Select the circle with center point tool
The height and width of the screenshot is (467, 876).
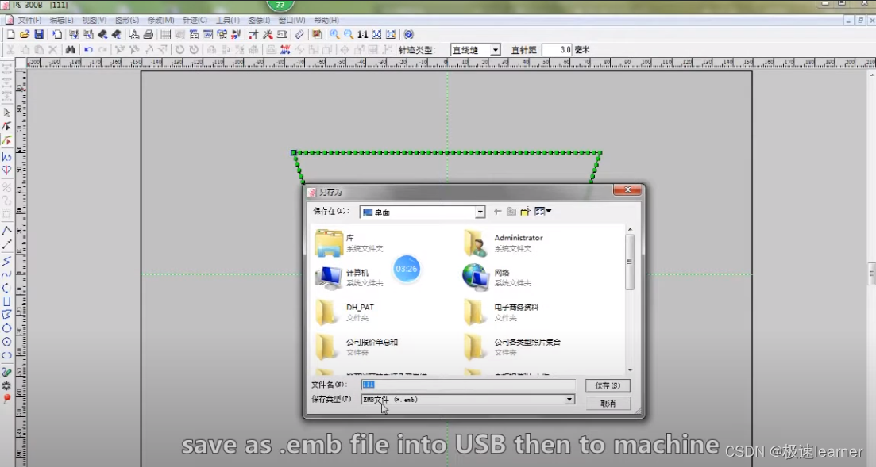pos(6,342)
